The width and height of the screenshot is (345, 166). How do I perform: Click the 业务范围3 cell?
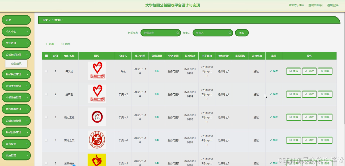(173, 117)
